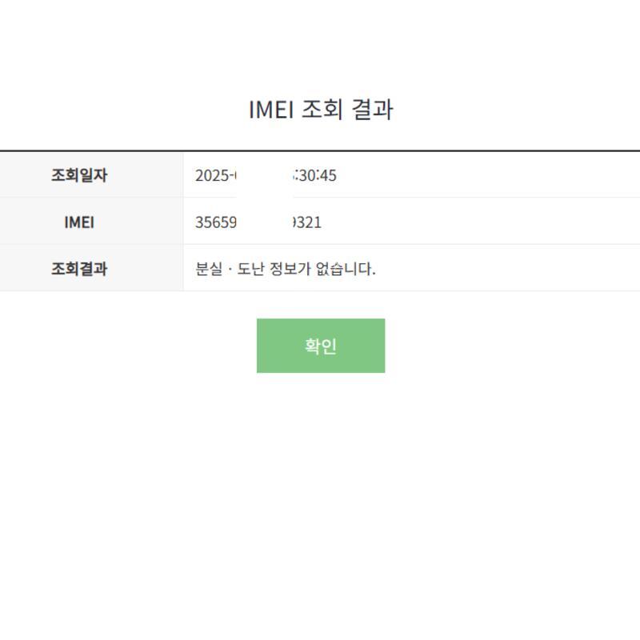This screenshot has width=640, height=640.
Task: Click the trailing 321 IMEI digits
Action: 309,222
